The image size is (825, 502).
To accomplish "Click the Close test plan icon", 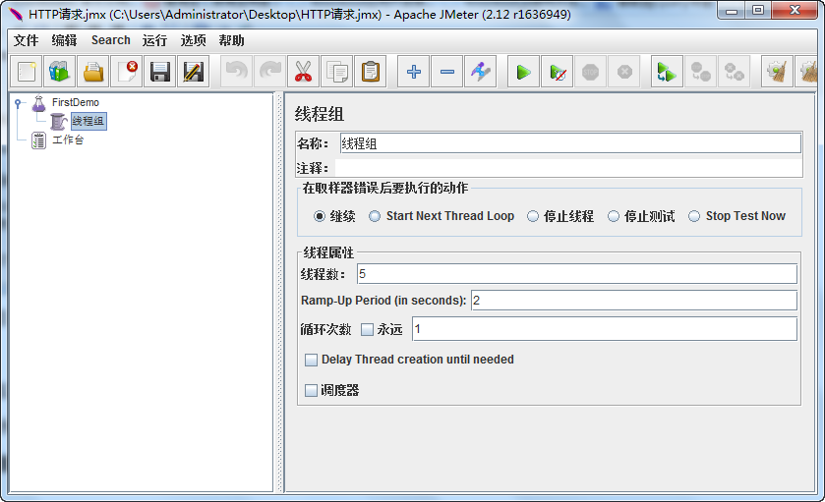I will pos(127,72).
